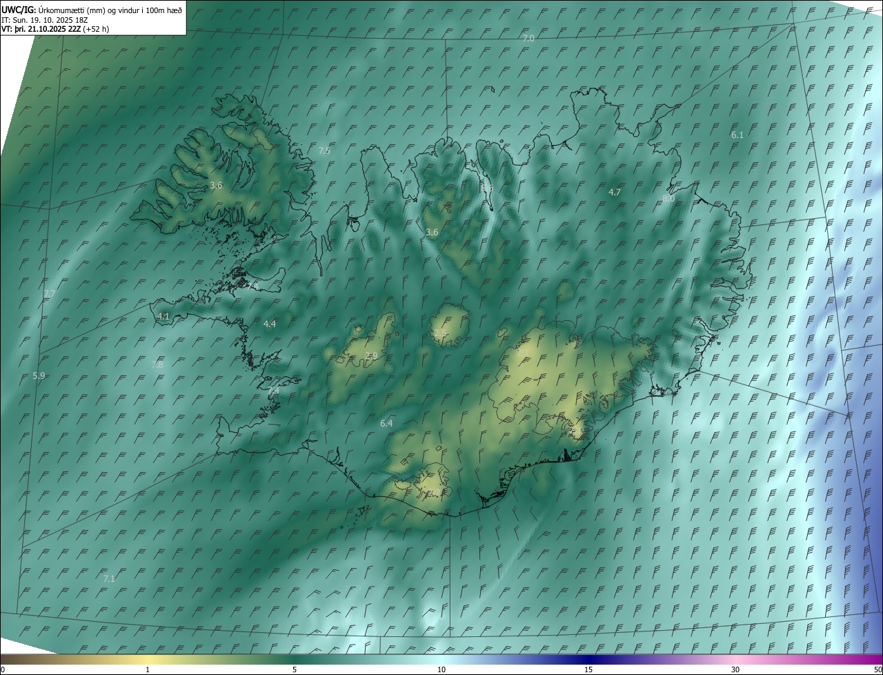Screen dimensions: 883x675
Task: Click the 0 tick on the color scale
Action: (x=3, y=670)
